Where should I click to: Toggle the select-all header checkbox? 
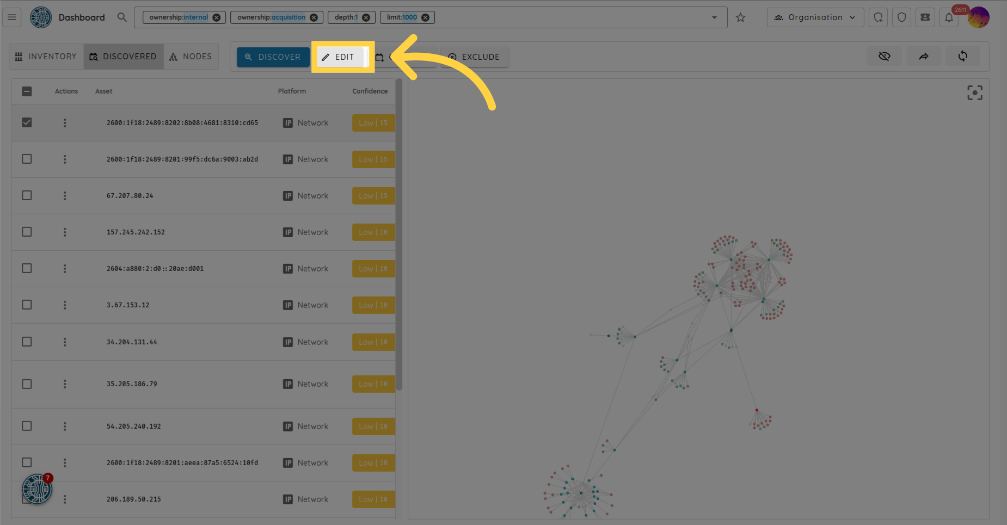click(27, 91)
